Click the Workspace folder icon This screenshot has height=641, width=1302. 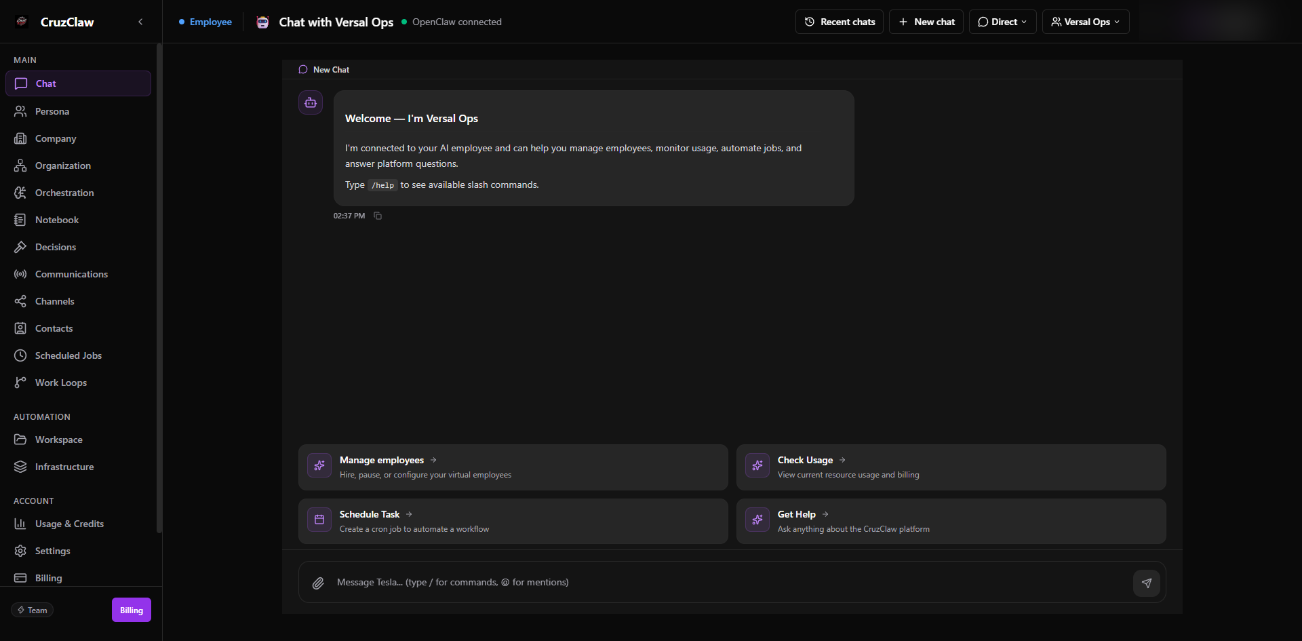click(x=20, y=440)
